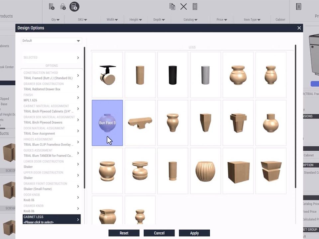This screenshot has height=239, width=319.
Task: Choose the flat bracket foot style
Action: [x=140, y=123]
